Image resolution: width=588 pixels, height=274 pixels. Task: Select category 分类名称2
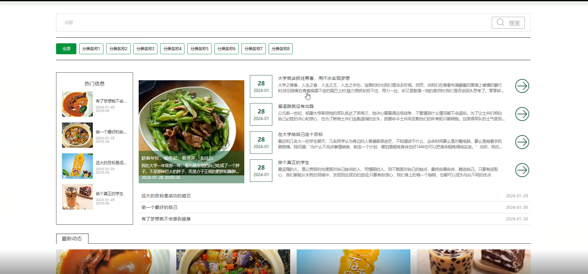(118, 49)
